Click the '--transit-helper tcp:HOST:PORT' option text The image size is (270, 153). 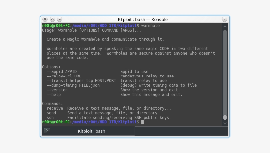point(81,81)
